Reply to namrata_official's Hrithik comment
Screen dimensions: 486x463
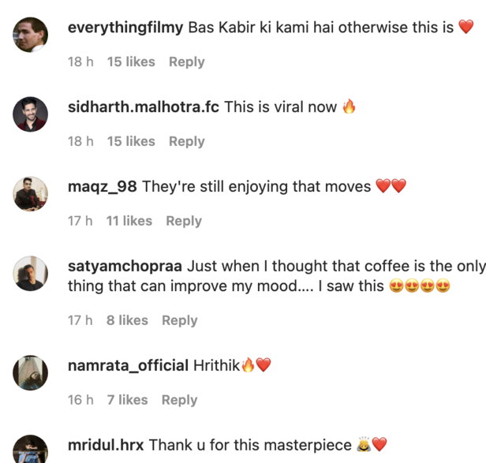(x=179, y=400)
